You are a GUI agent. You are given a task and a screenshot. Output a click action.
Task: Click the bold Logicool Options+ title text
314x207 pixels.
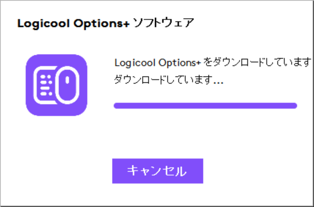[73, 23]
